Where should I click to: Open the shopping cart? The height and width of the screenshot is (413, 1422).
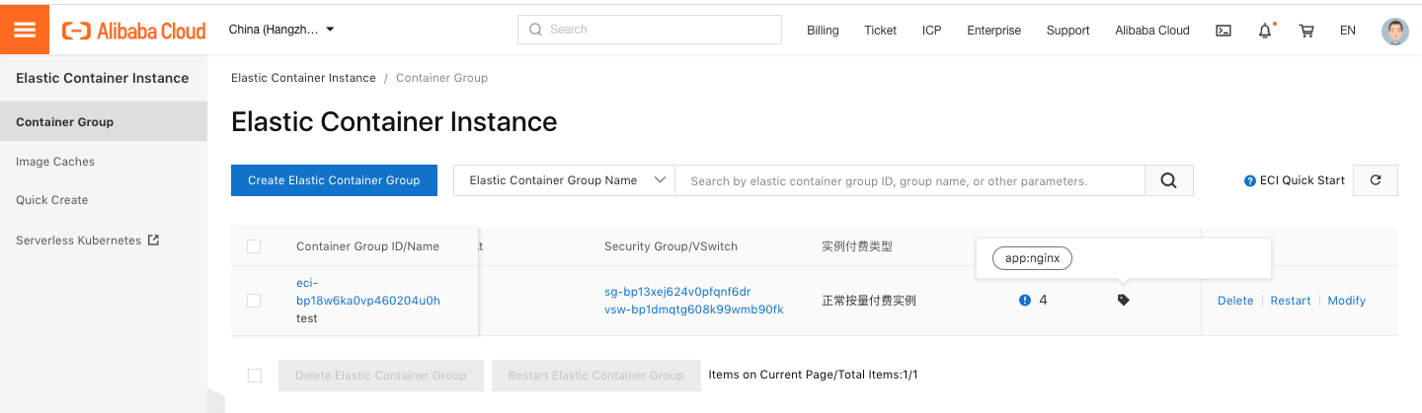[x=1306, y=31]
